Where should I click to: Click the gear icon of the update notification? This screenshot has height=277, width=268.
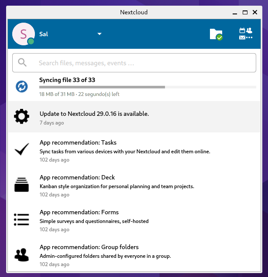pyautogui.click(x=21, y=116)
